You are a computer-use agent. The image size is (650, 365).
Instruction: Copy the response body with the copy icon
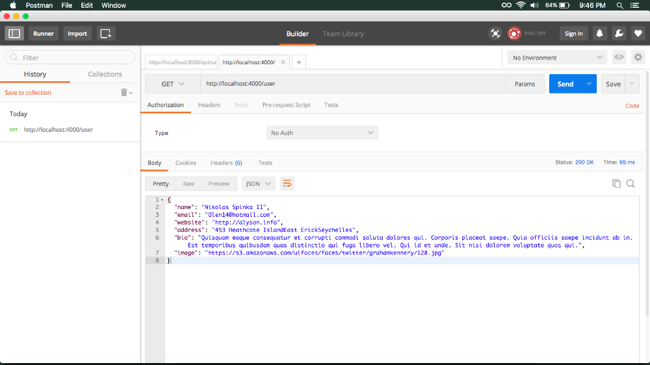coord(616,184)
